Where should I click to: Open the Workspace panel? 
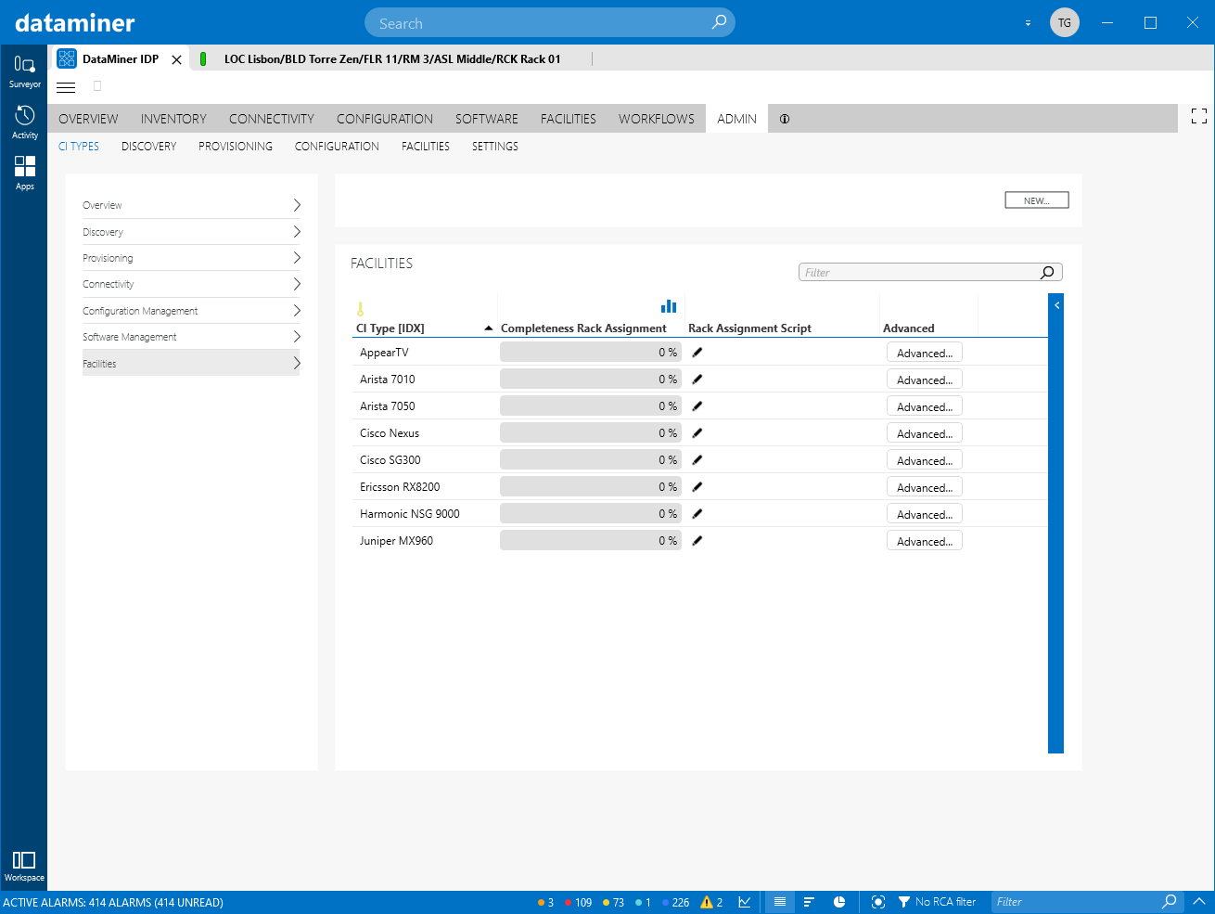coord(24,866)
